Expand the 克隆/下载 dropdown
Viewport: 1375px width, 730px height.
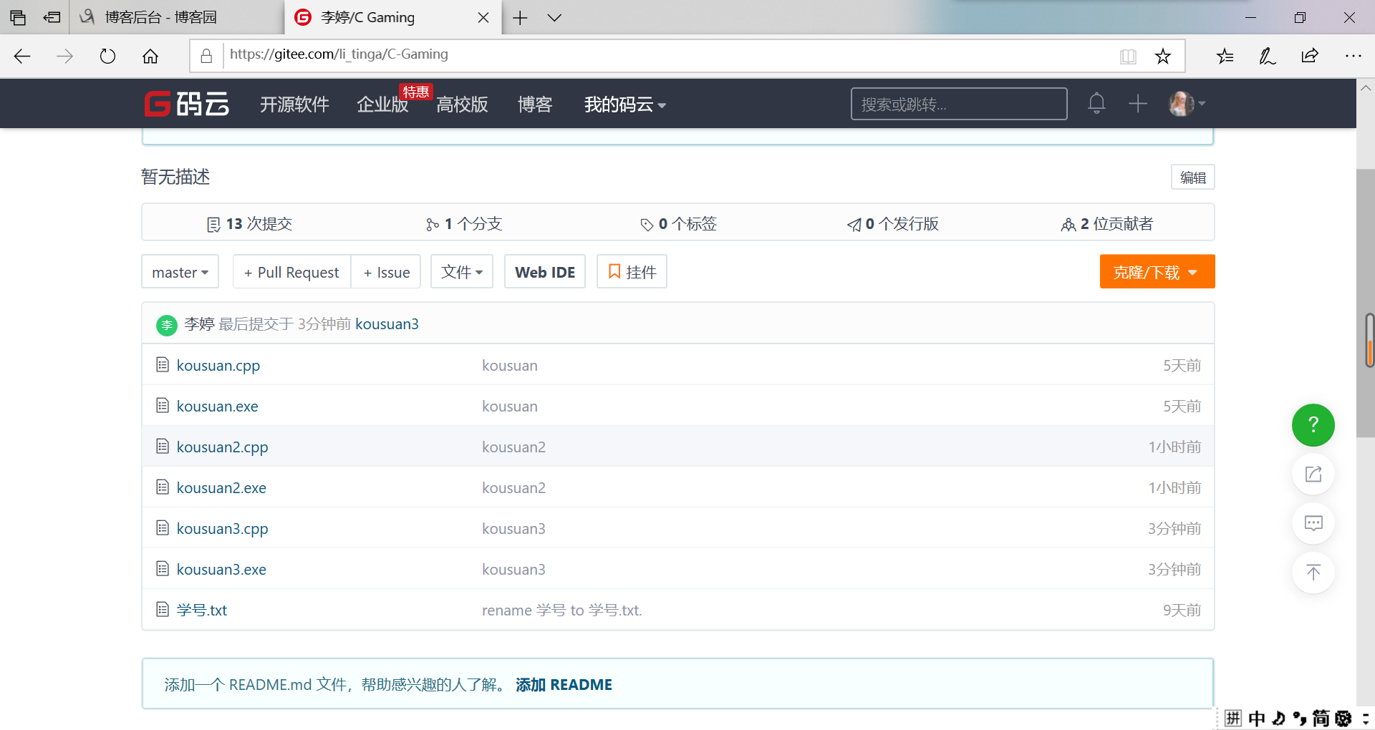click(x=1157, y=272)
